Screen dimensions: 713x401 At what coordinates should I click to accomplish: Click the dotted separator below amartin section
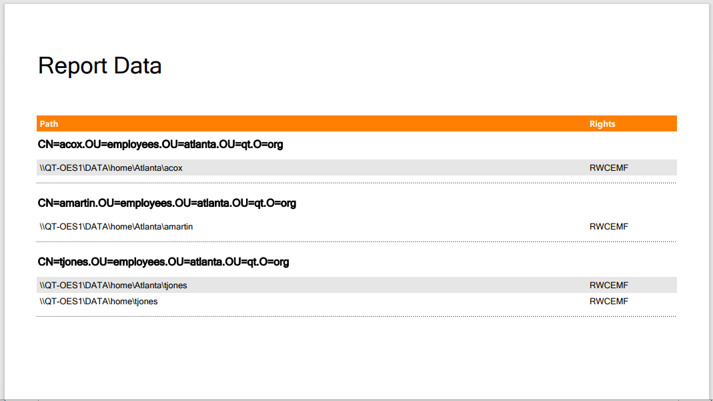(x=356, y=242)
